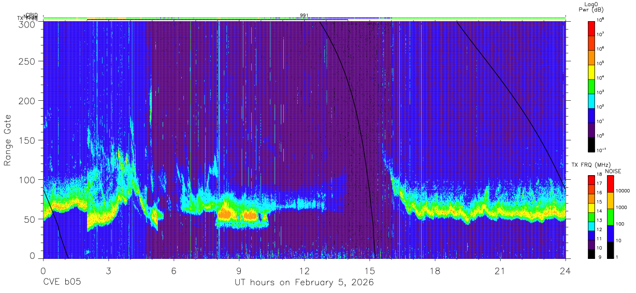Screen dimensions: 636x293
Task: Click the green segment of NOISE colorbar
Action: pyautogui.click(x=610, y=217)
